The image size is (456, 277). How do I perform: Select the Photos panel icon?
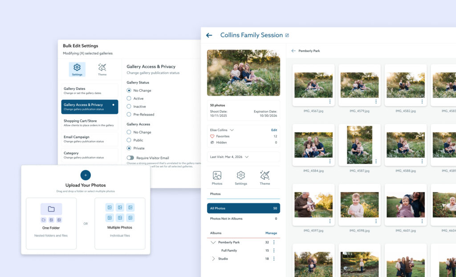217,176
